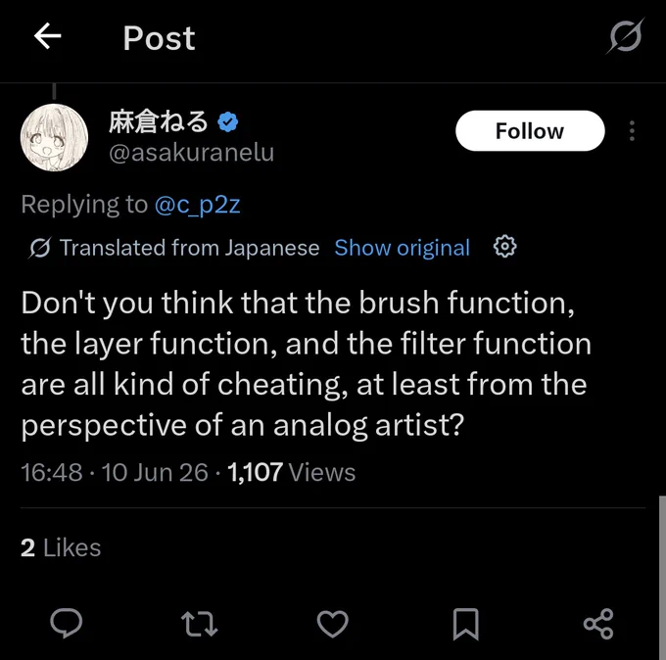Click the Grok icon beside Translated label
Viewport: 666px width, 660px height.
point(40,248)
